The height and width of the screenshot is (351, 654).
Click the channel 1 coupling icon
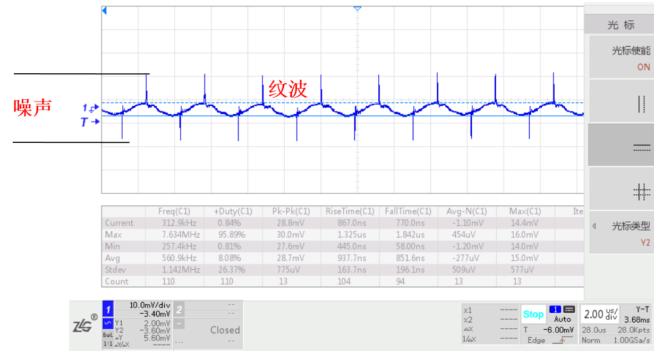(107, 323)
